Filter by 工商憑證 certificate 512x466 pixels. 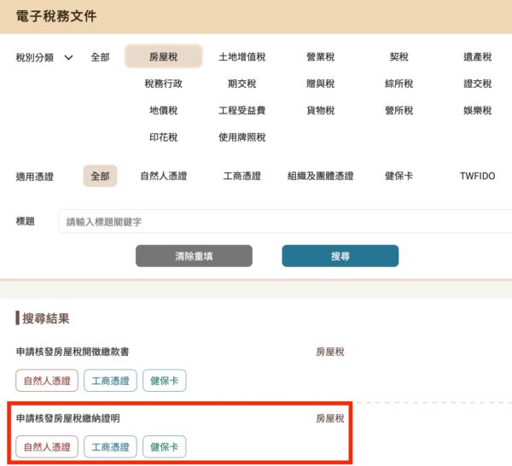click(242, 176)
